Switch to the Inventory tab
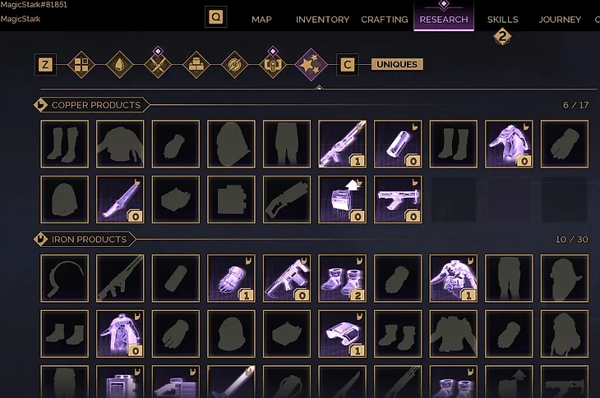 point(322,20)
